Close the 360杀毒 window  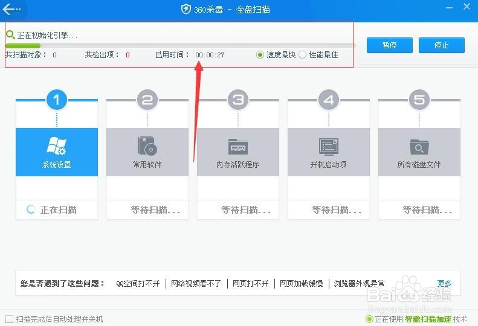pyautogui.click(x=467, y=7)
